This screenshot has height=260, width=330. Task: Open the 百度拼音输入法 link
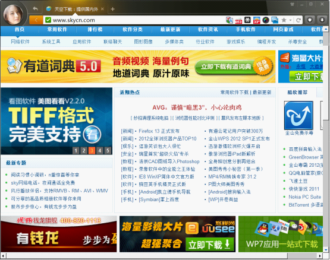305,149
